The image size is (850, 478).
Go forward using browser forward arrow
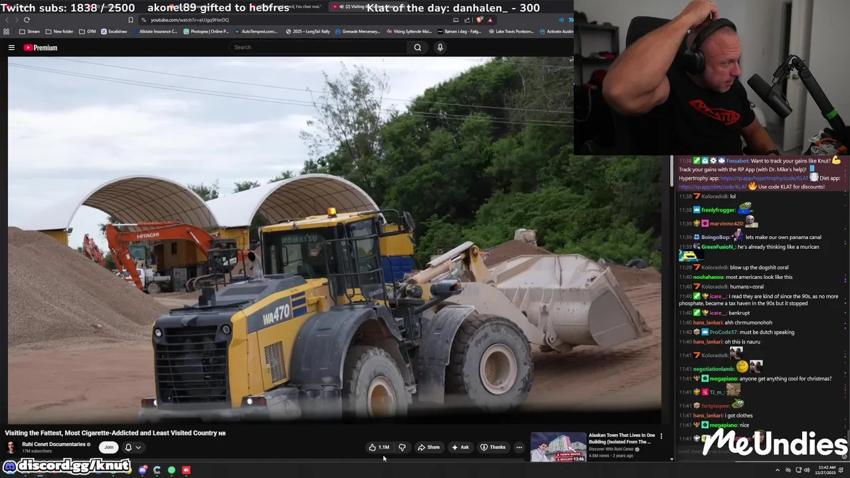click(x=17, y=20)
